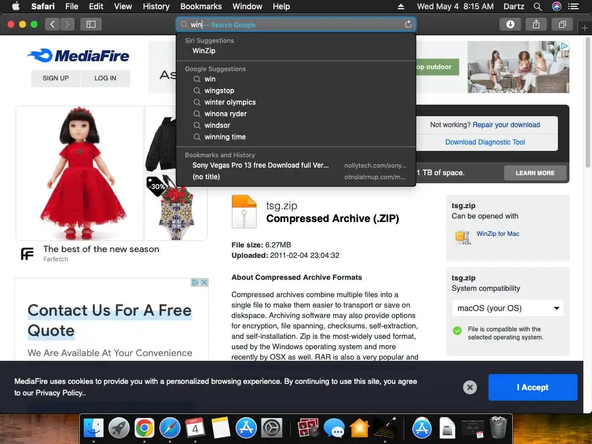This screenshot has height=444, width=592.
Task: Select the WinZip Siri suggestion
Action: [296, 51]
